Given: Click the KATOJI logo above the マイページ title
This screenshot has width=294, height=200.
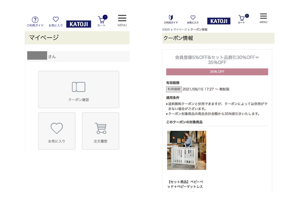Looking at the screenshot, I should (79, 24).
